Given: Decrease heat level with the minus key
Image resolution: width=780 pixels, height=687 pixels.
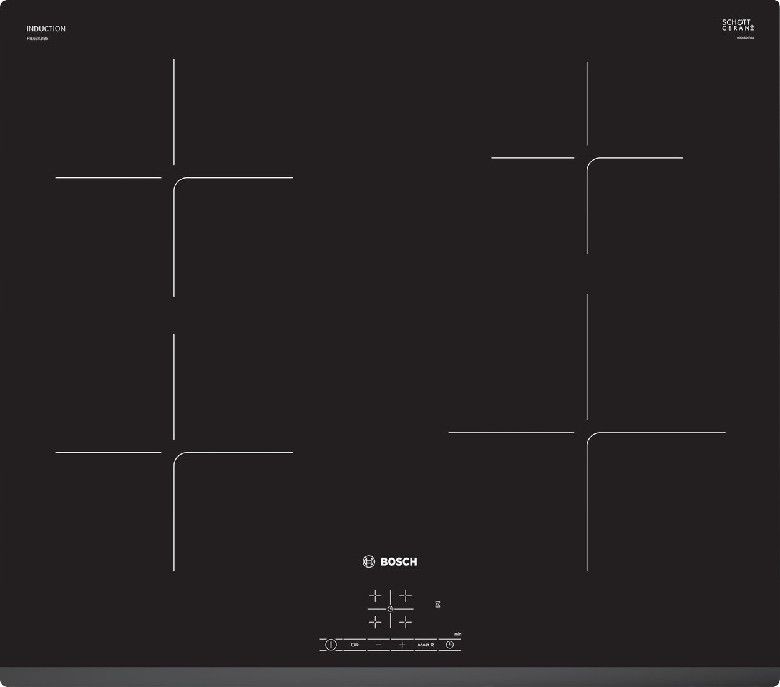Looking at the screenshot, I should [378, 645].
